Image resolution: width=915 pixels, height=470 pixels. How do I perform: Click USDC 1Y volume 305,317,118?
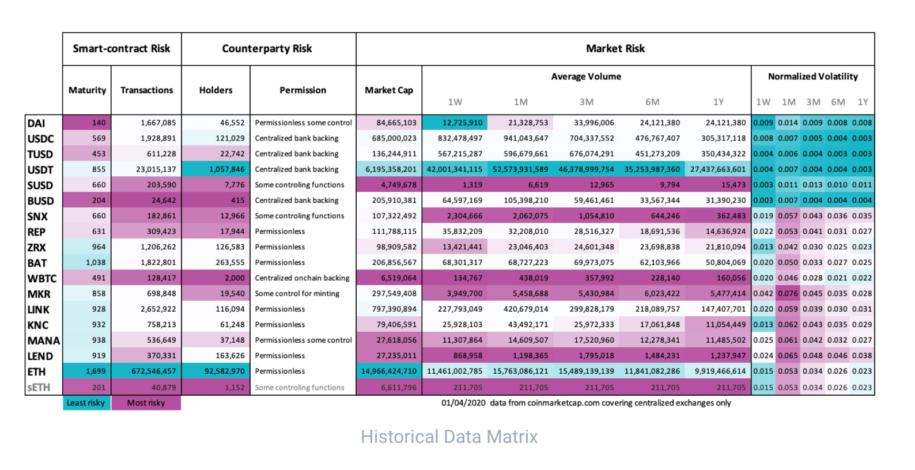click(724, 138)
